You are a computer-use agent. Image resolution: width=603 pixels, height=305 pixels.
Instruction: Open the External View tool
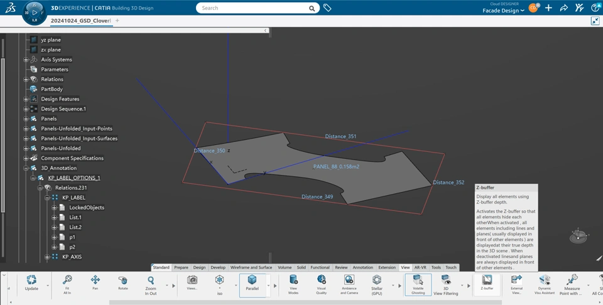(516, 280)
